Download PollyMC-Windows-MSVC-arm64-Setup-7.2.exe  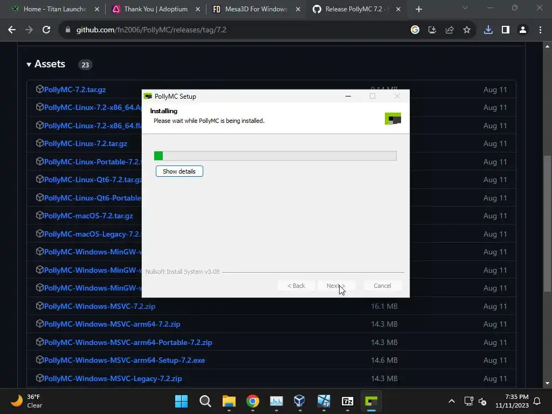125,361
